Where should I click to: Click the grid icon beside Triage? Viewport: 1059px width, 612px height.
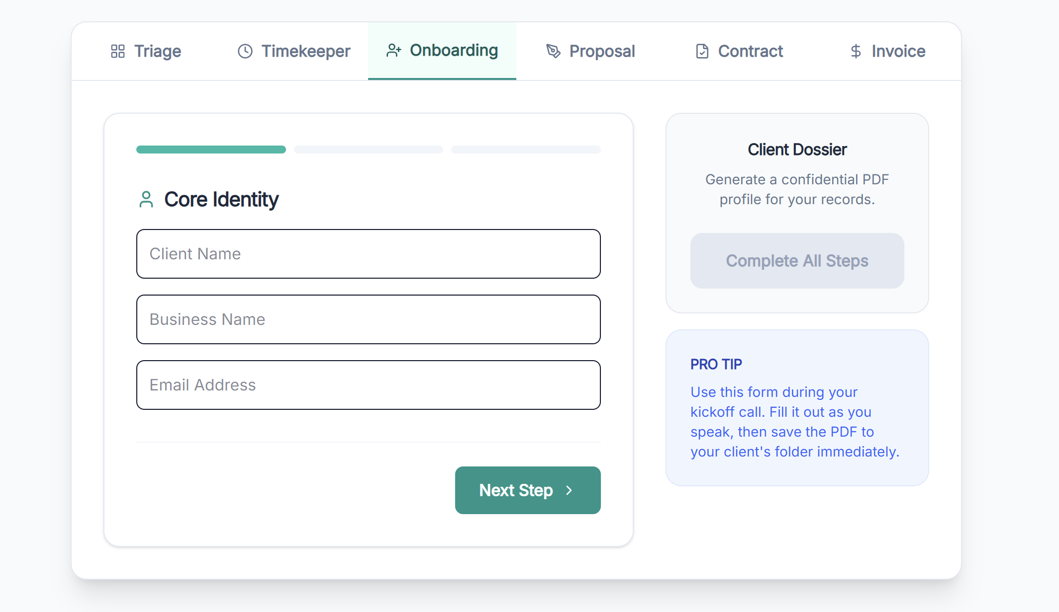(x=118, y=51)
